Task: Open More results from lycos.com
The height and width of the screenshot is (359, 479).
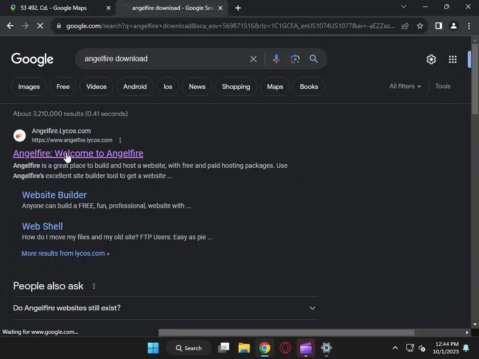Action: tap(65, 254)
